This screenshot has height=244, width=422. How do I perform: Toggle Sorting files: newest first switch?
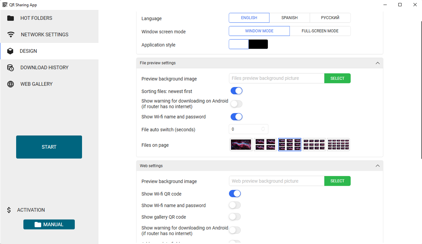(236, 91)
